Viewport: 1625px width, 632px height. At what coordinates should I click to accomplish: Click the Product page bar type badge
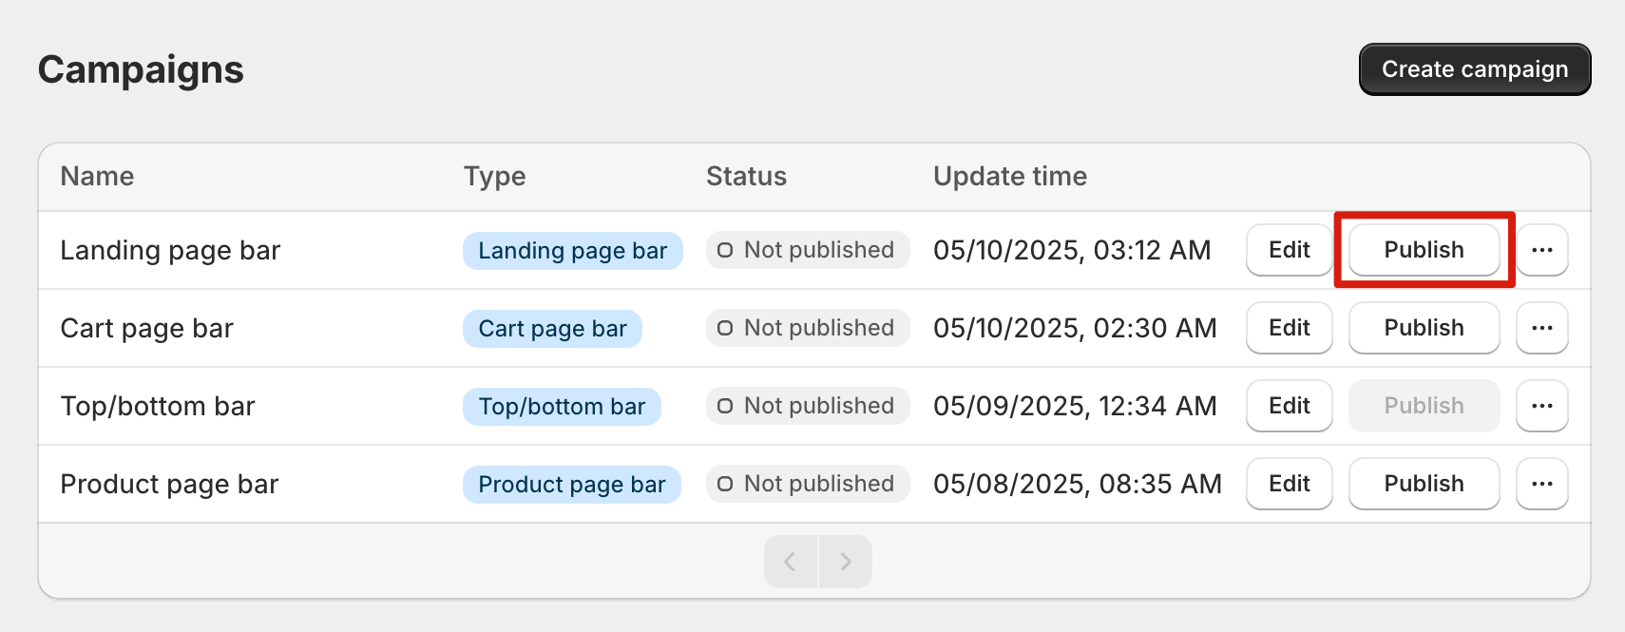(x=572, y=485)
